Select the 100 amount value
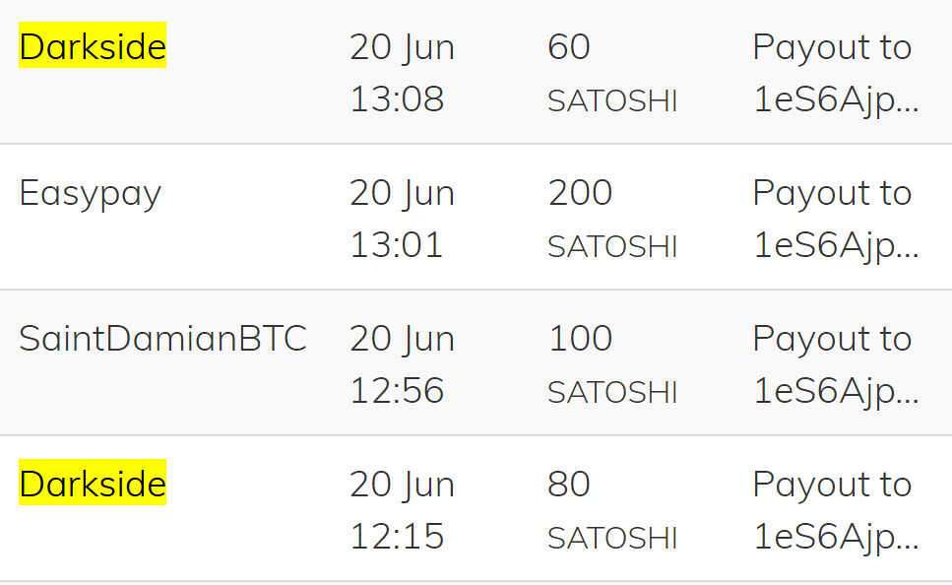 click(580, 338)
